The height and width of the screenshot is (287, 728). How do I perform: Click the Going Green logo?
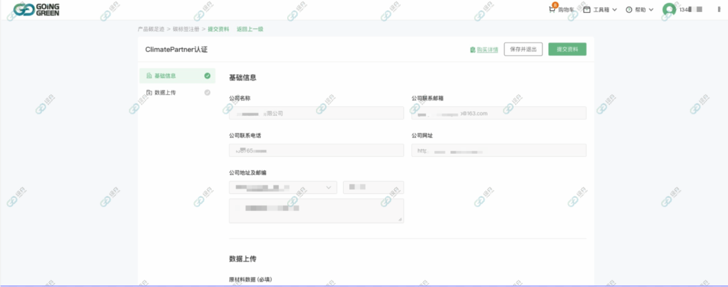[x=36, y=9]
